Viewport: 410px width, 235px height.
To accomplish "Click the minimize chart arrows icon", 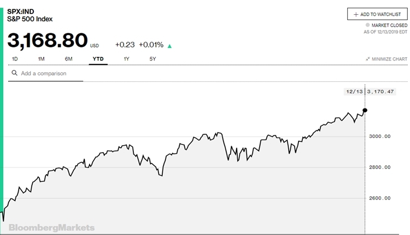I will pos(367,59).
